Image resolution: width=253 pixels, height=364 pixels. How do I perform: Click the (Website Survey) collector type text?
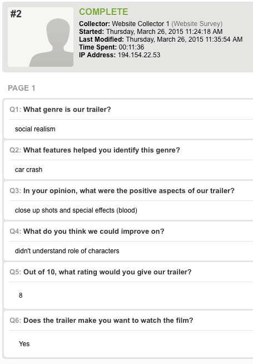(x=197, y=24)
